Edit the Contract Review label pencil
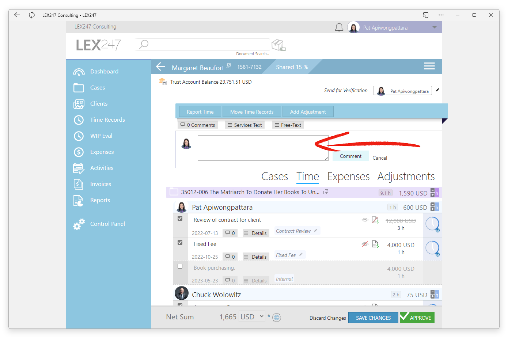This screenshot has width=508, height=338. [x=315, y=231]
